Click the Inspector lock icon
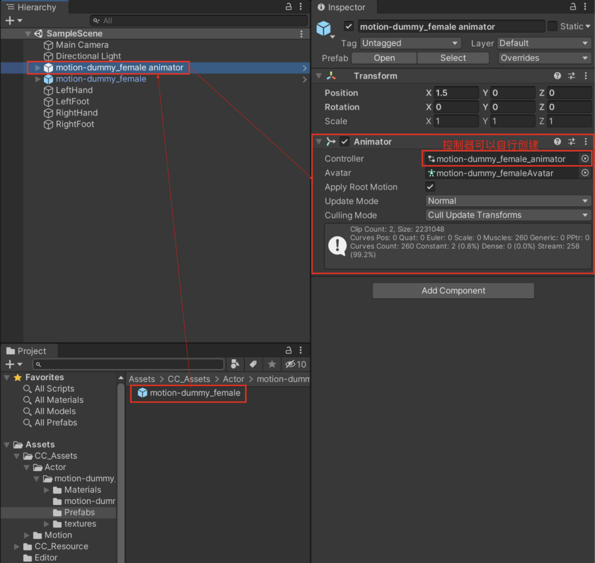Image resolution: width=595 pixels, height=563 pixels. 572,7
